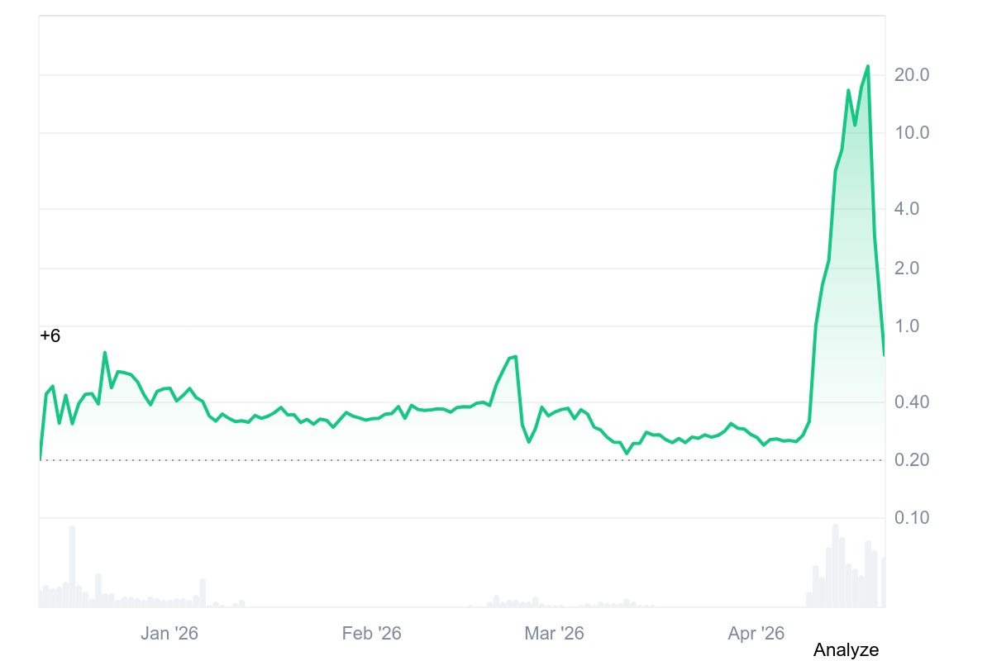Click the 10.0 price axis label
Viewport: 992px width, 661px height.
pyautogui.click(x=912, y=133)
